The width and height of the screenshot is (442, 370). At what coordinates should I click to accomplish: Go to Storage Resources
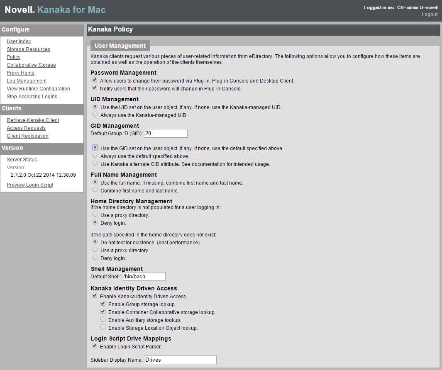tap(29, 49)
